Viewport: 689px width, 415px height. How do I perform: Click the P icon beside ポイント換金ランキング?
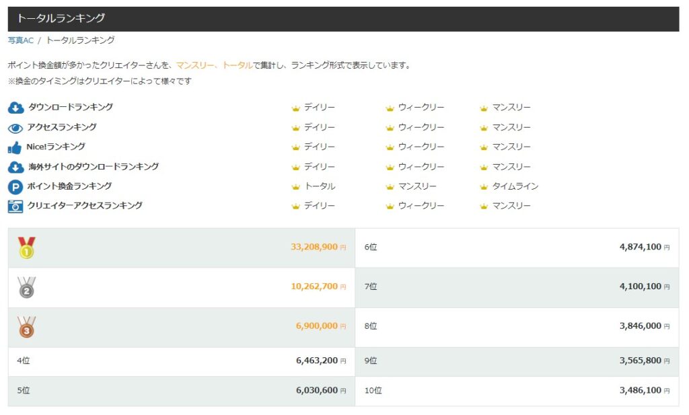(15, 186)
